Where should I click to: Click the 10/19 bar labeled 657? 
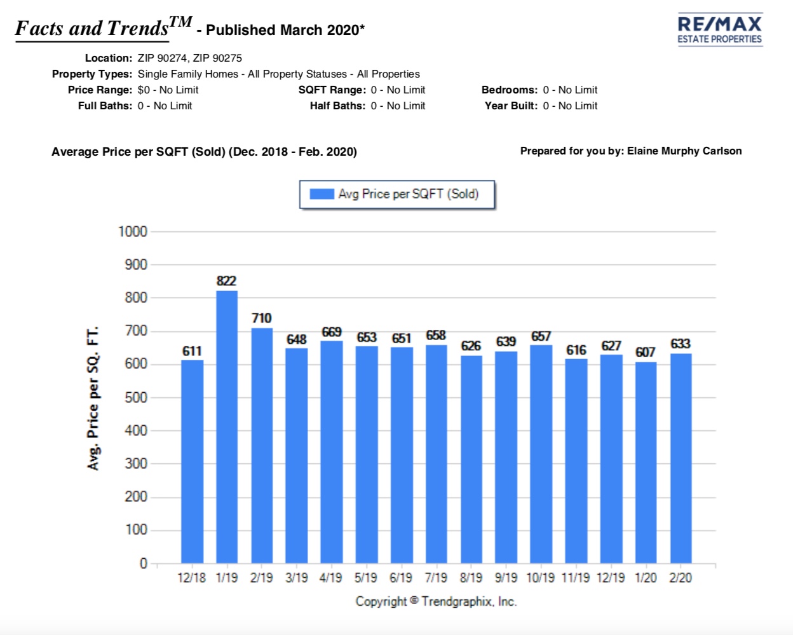click(x=541, y=454)
